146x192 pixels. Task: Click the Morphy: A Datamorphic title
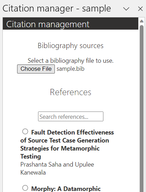point(66,189)
